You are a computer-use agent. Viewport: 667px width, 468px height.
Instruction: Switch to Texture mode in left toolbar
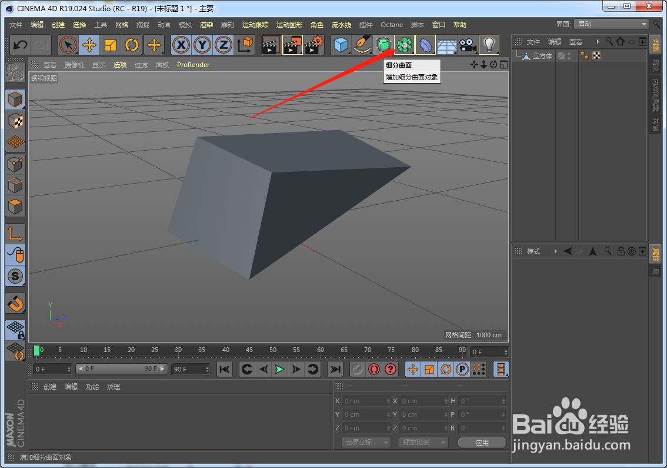point(15,121)
